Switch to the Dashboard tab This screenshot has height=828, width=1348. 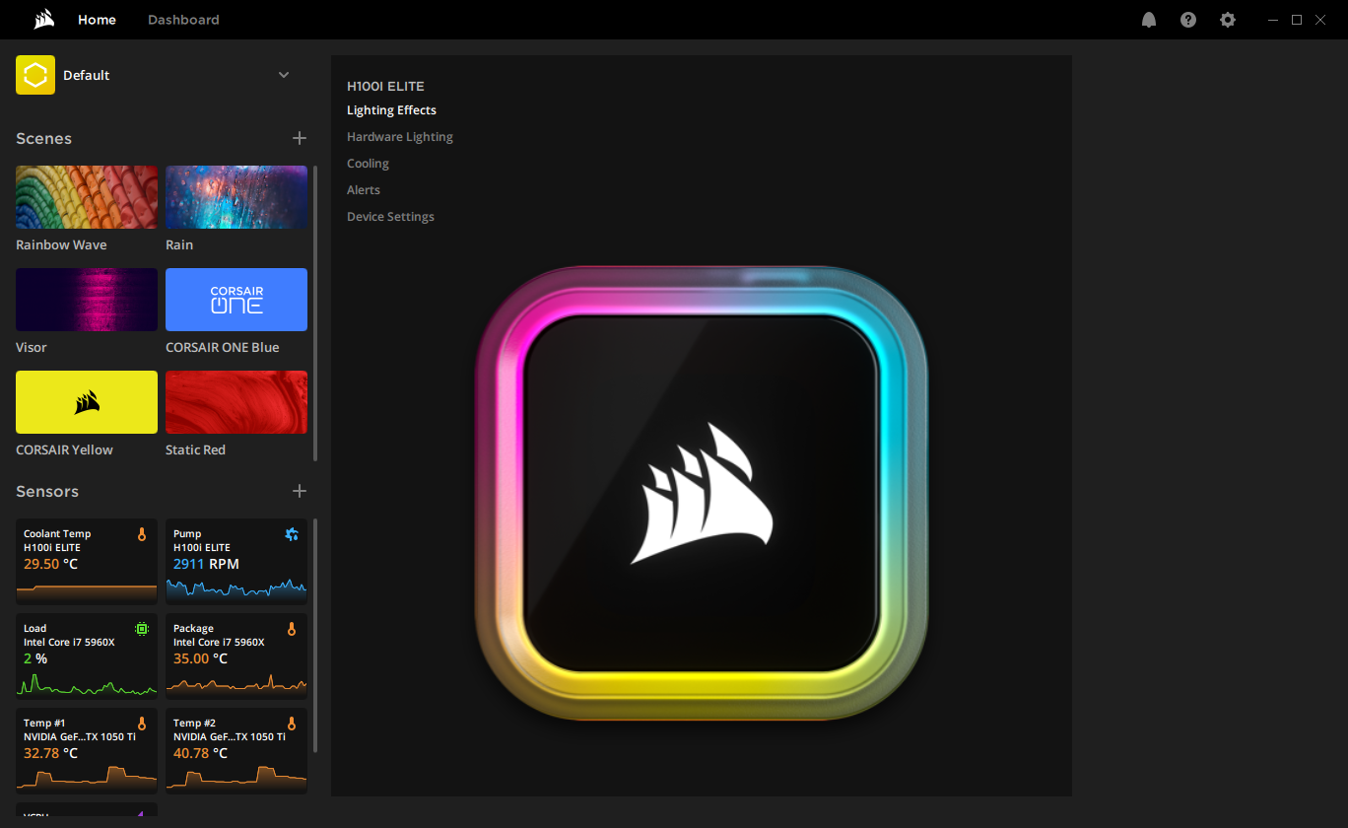pyautogui.click(x=183, y=20)
